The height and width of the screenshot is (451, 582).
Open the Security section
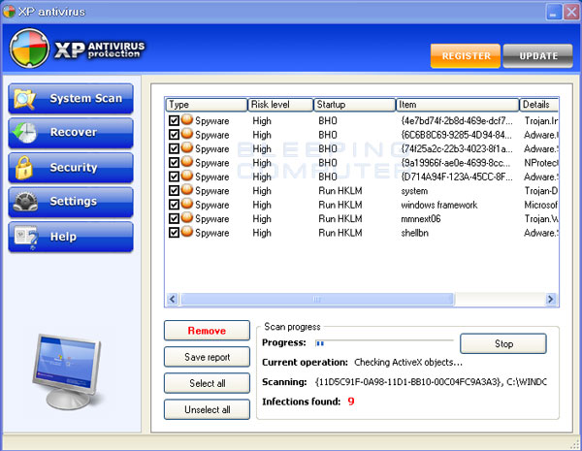click(71, 168)
